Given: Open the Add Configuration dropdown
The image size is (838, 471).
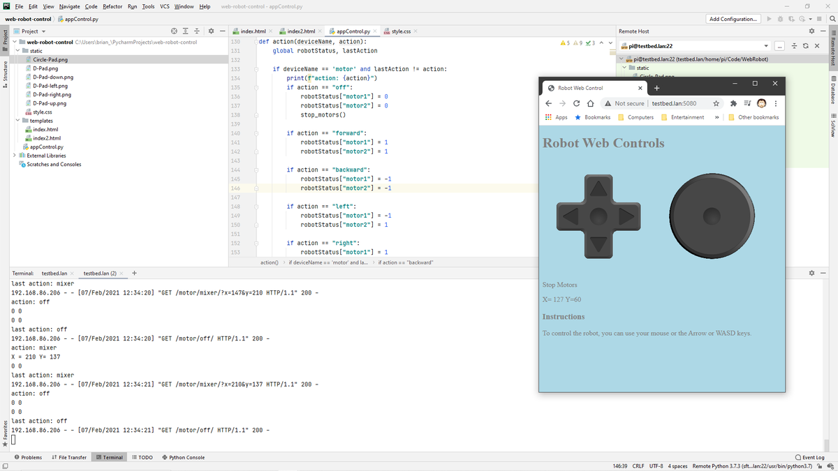Looking at the screenshot, I should tap(733, 19).
